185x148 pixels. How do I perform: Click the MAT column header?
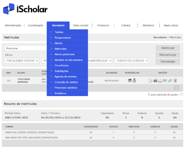[x=9, y=73]
